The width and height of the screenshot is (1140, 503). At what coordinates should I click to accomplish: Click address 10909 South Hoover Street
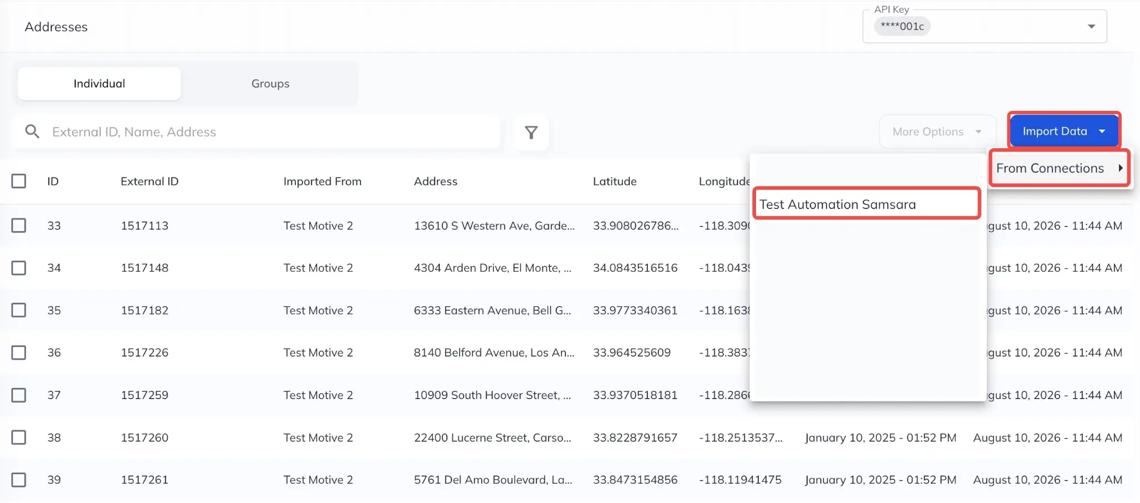pyautogui.click(x=493, y=395)
